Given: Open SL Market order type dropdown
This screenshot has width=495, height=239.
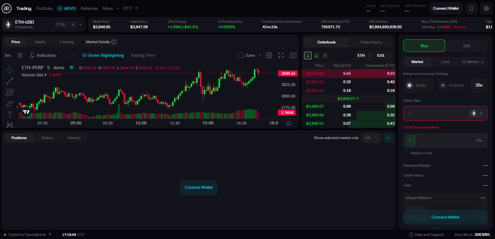Looking at the screenshot, I should [473, 62].
